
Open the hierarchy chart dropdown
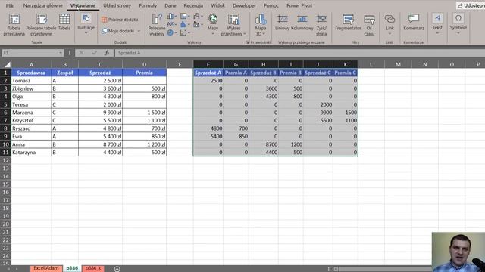185,17
